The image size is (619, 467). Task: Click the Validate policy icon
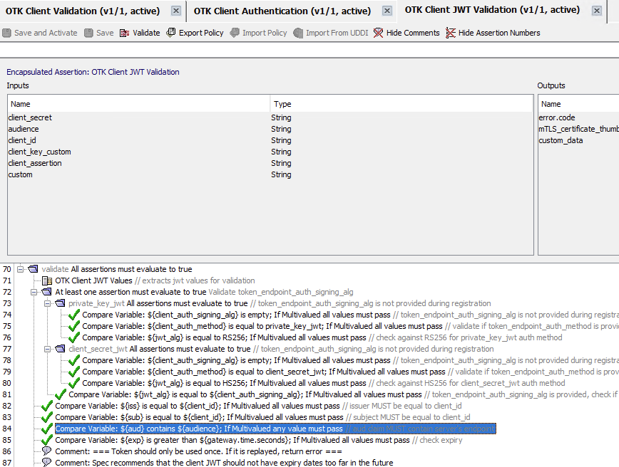[x=125, y=33]
